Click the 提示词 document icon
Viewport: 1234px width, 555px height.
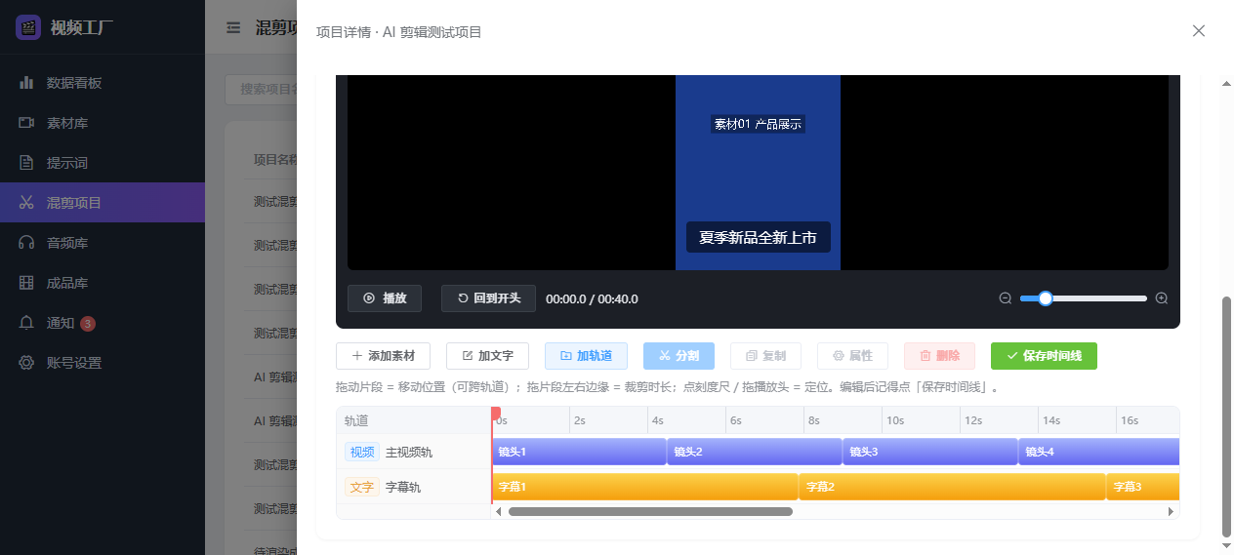(x=26, y=163)
